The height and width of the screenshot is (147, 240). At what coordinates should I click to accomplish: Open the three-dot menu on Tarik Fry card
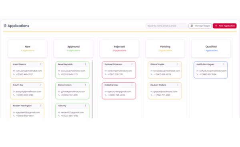click(x=86, y=105)
